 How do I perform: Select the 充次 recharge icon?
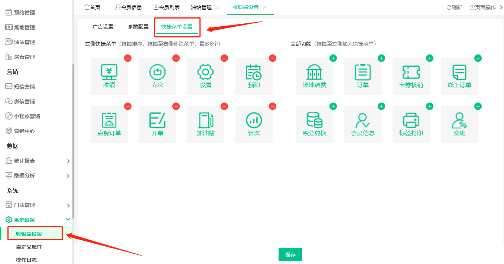(157, 76)
